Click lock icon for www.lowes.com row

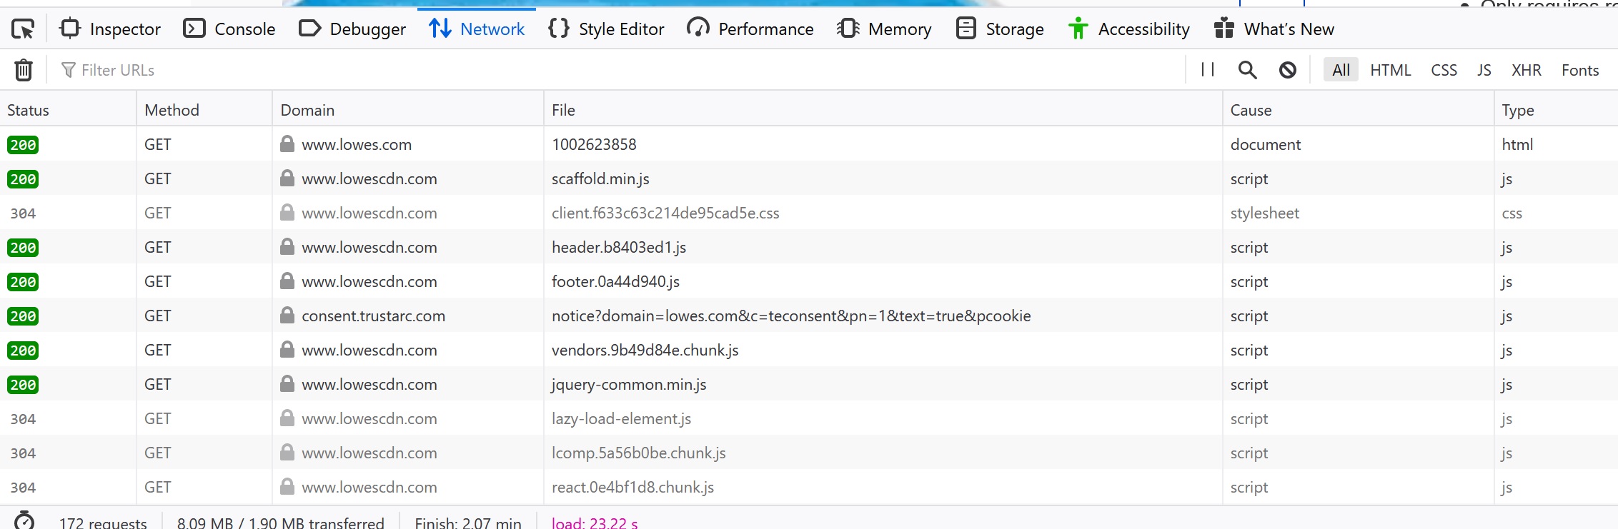pyautogui.click(x=287, y=143)
